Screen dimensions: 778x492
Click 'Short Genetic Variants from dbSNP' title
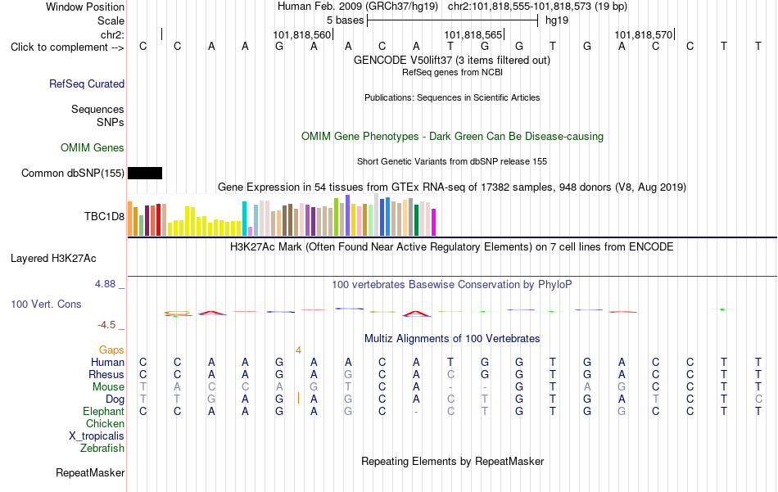coord(452,162)
